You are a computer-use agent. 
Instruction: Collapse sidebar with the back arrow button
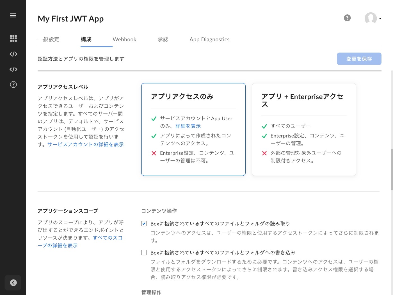point(13,283)
